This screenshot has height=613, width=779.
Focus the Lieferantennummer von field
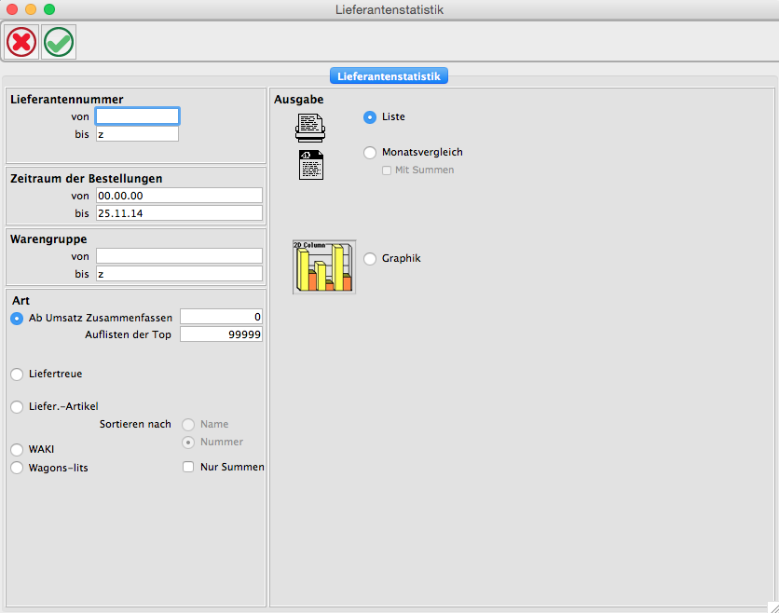pos(137,116)
